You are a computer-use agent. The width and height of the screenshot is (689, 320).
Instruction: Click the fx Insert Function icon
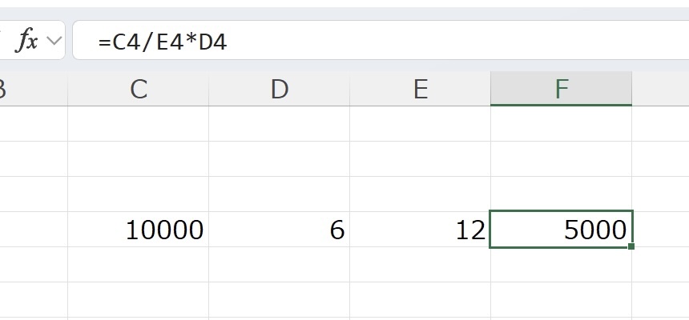(x=26, y=41)
